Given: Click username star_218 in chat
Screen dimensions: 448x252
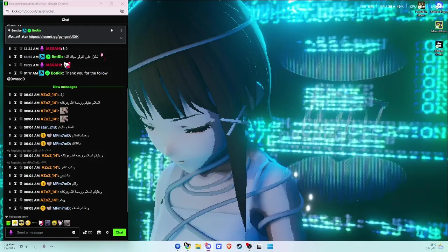Looking at the screenshot, I should (48, 127).
